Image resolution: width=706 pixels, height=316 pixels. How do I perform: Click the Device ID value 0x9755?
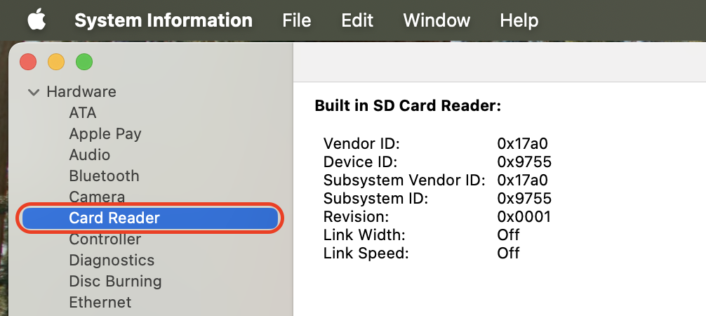pos(524,162)
